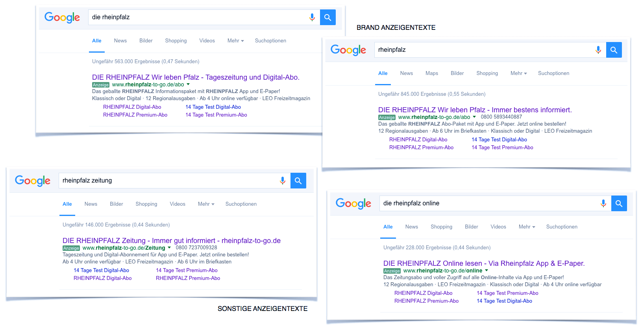Screen dimensions: 642x329
Task: Click 'RHEINPFALZ Digital-Abo' sitelink in 'die rheinpfalz' ad
Action: pos(132,107)
